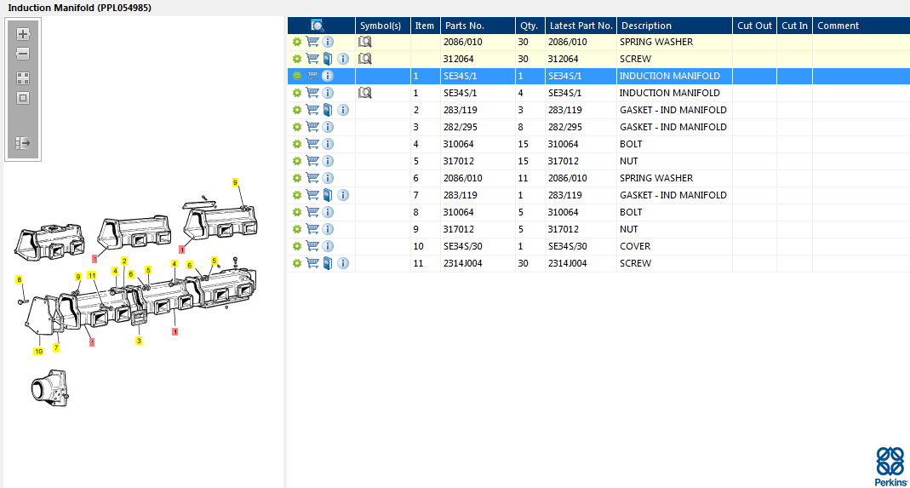This screenshot has height=488, width=910.
Task: Click green gear icon for COVER row
Action: [297, 246]
